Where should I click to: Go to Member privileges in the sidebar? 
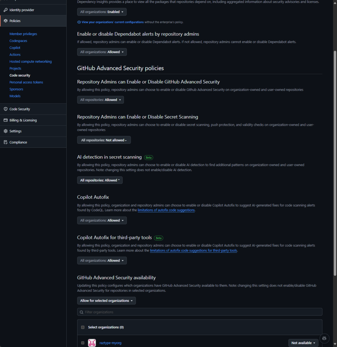tap(23, 34)
